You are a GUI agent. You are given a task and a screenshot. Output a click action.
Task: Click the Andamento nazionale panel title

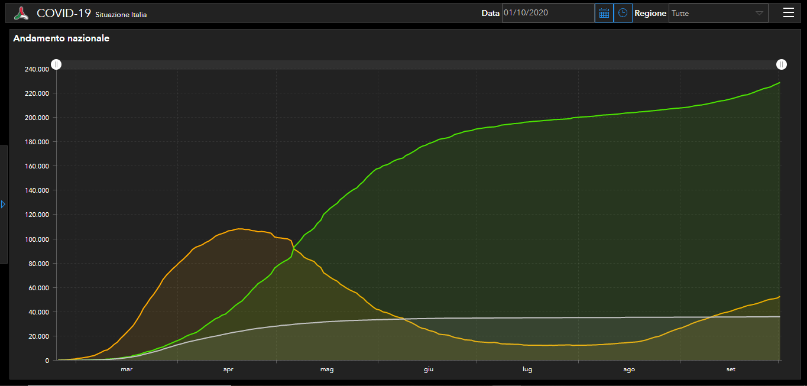pos(61,38)
